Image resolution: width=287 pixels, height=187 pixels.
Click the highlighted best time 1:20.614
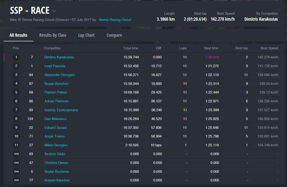212,57
